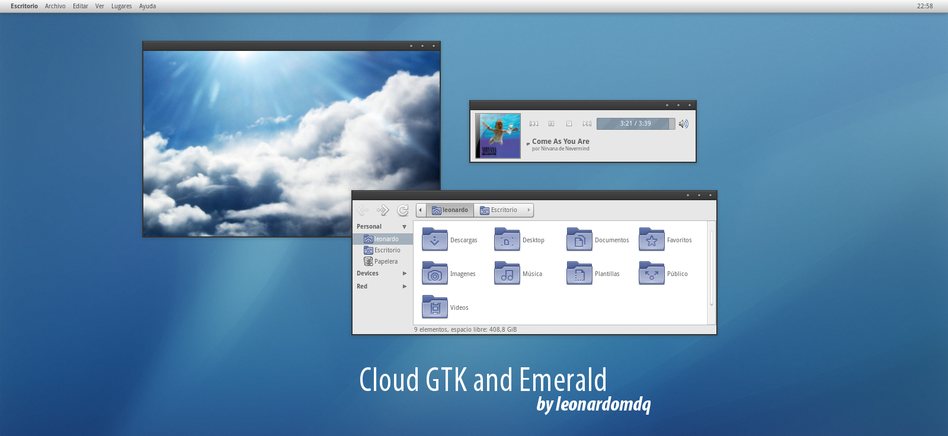This screenshot has width=948, height=436.
Task: Open the music player volume control
Action: point(684,124)
